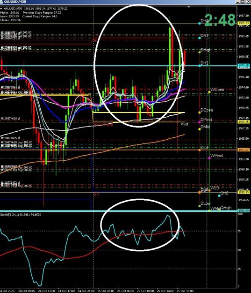The width and height of the screenshot is (251, 293).
Task: Click the magenta DPivot marker dot
Action: pyautogui.click(x=200, y=122)
